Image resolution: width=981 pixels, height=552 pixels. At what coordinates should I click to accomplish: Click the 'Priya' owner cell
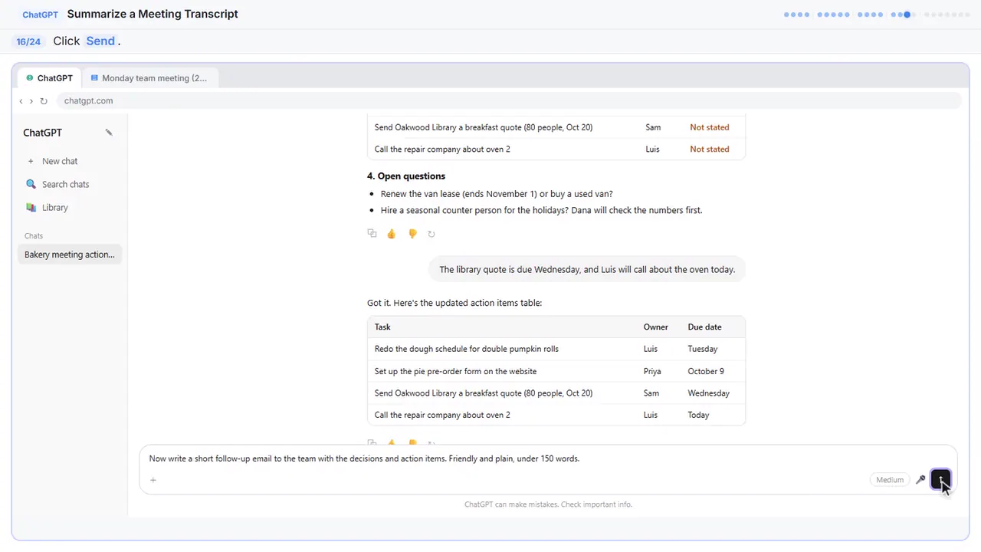click(652, 371)
